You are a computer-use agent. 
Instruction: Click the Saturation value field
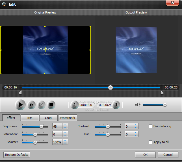click(57, 134)
